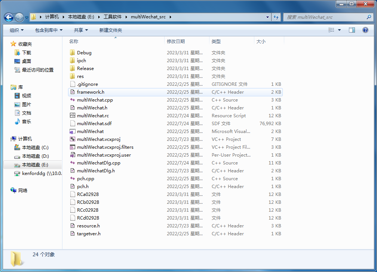This screenshot has height=272, width=377.
Task: Click the refresh icon beside address bar
Action: 276,17
